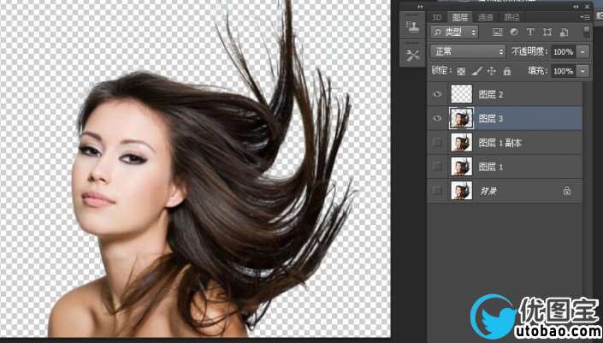
Task: Show layer 图层 1 副本 visibility box
Action: pyautogui.click(x=438, y=143)
